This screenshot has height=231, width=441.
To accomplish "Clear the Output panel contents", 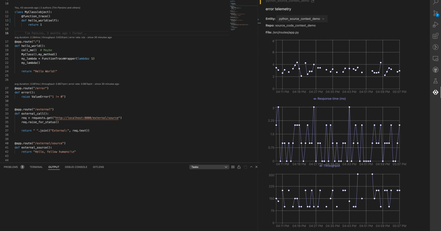I will 233,167.
